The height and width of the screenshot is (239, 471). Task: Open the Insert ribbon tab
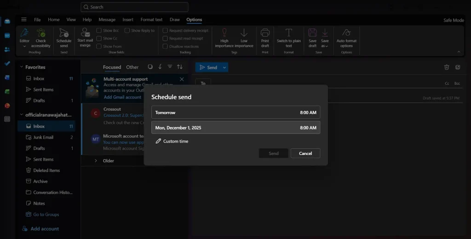128,20
